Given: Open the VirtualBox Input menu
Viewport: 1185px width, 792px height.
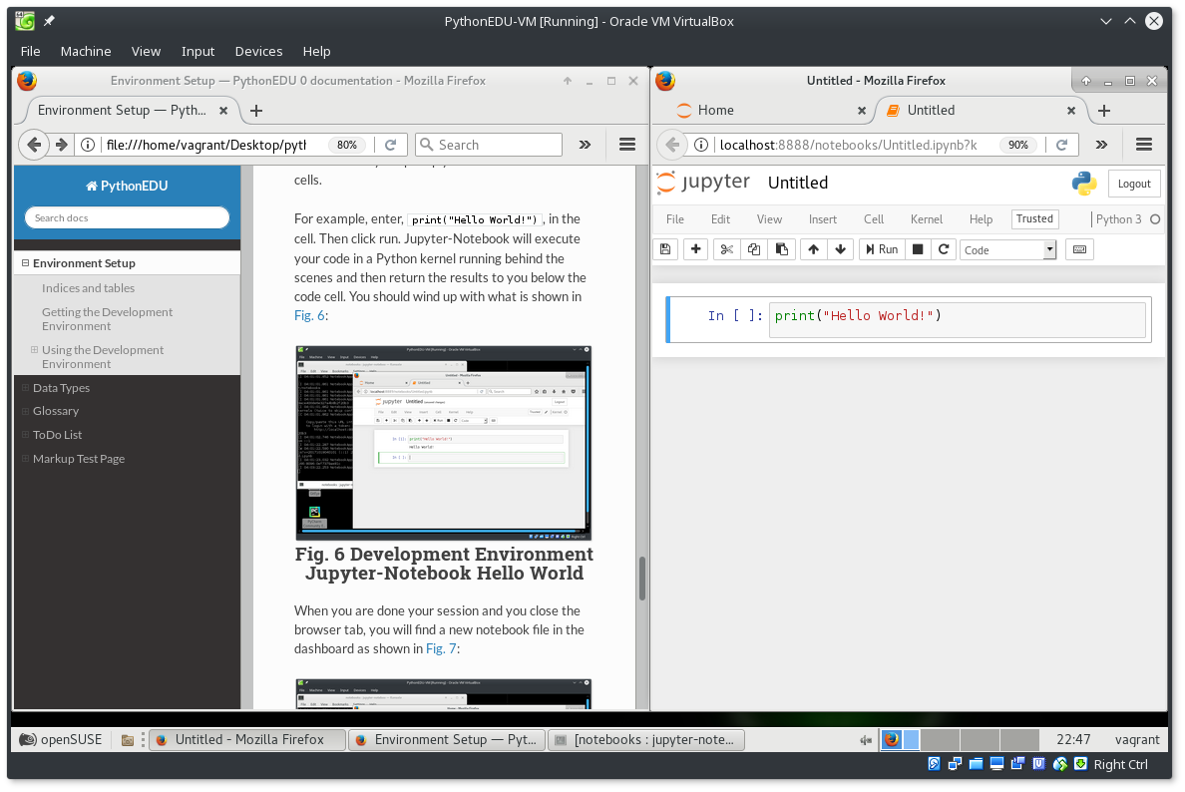Looking at the screenshot, I should coord(198,52).
